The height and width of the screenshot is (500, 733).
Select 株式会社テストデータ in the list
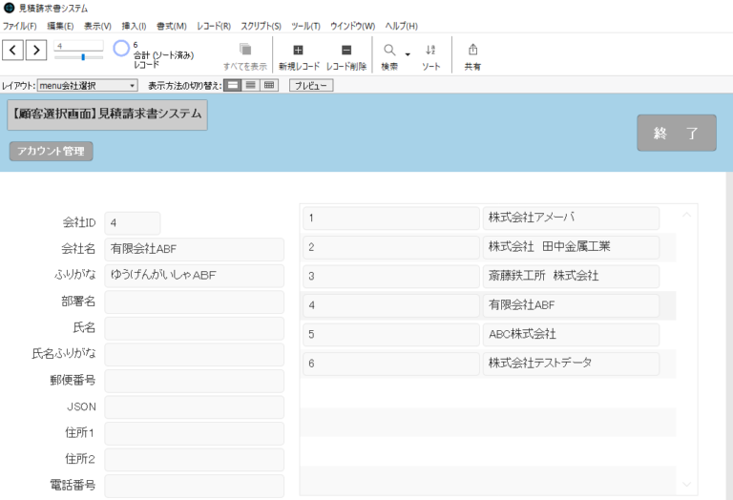click(571, 364)
